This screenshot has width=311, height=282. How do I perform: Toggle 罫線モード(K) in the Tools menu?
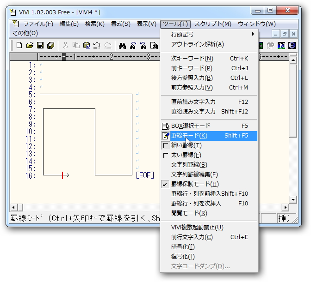(209, 136)
